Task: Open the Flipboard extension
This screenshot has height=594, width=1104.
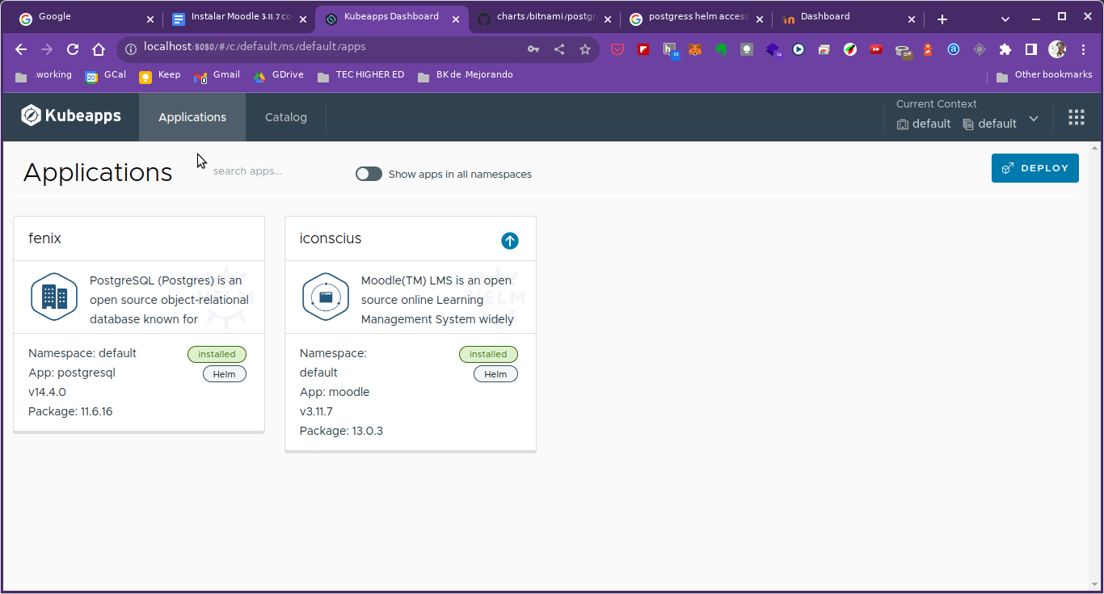Action: point(643,49)
